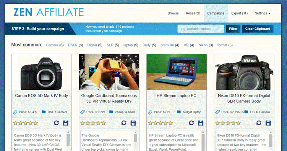The width and height of the screenshot is (287, 151).
Task: Refresh the Nikon D810 product card
Action: coord(259,123)
